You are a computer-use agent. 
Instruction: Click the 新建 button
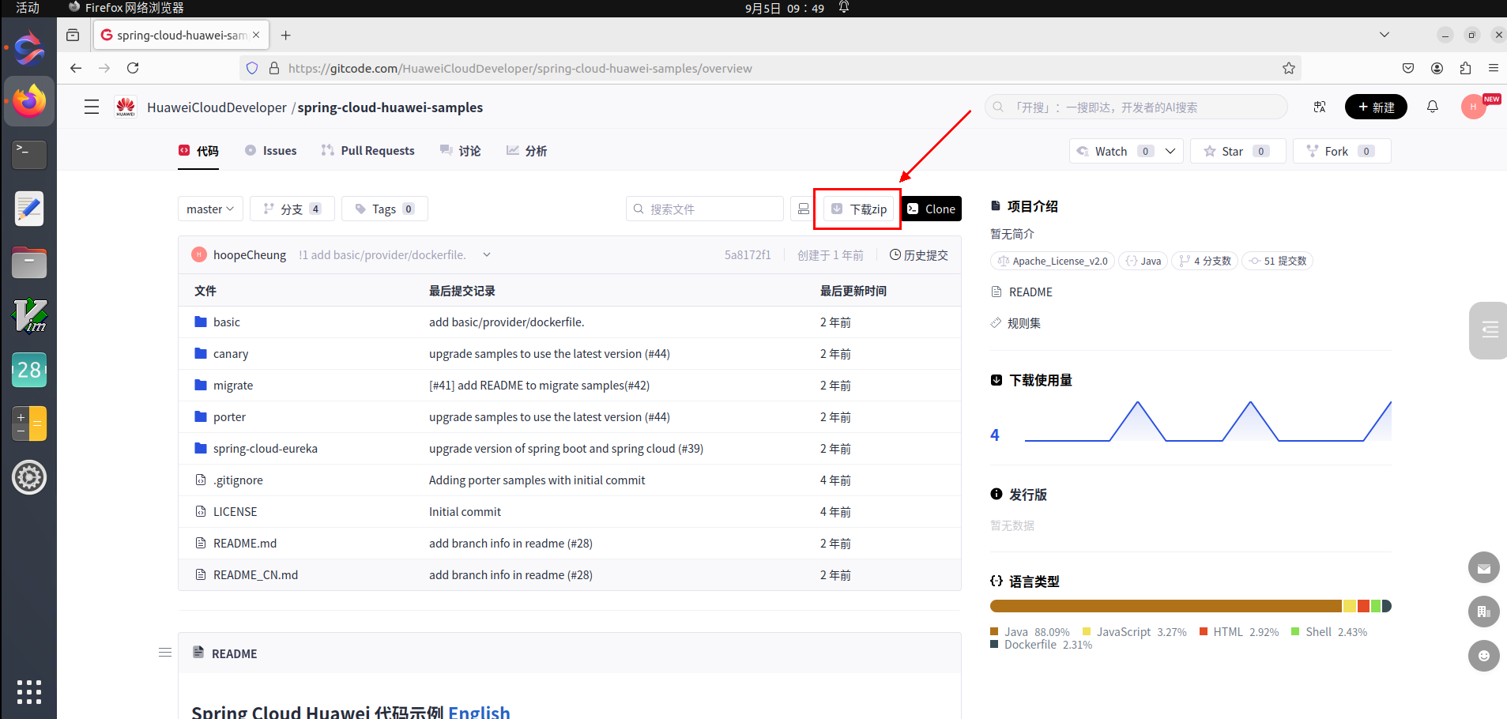(x=1376, y=107)
